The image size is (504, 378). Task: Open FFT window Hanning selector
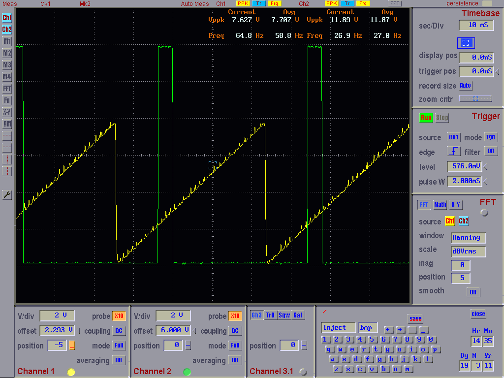point(469,238)
